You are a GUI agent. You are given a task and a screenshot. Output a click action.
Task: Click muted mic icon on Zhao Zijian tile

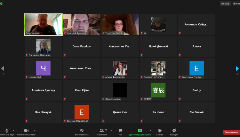pos(65,99)
